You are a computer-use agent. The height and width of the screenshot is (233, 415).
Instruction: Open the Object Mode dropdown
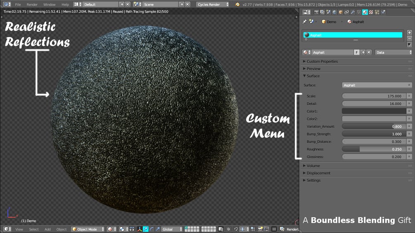(88, 229)
